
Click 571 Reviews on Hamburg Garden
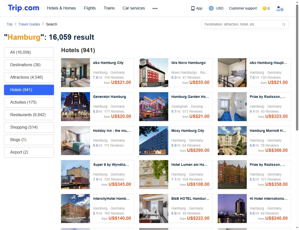(192, 111)
